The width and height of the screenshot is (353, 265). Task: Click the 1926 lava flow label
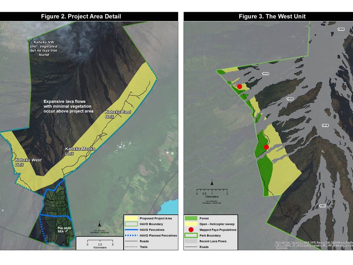tap(290, 99)
